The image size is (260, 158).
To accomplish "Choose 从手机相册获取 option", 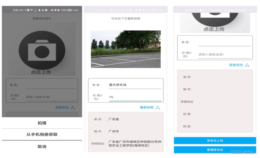I will pyautogui.click(x=42, y=134).
